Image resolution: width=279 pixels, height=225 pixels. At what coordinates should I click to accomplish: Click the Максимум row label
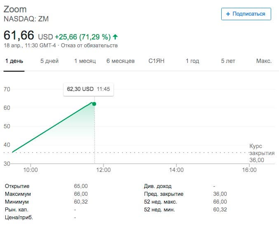[x=18, y=194]
